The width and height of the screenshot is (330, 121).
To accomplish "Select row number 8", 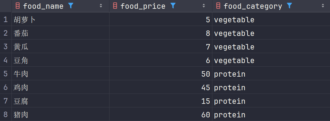I will 5,115.
